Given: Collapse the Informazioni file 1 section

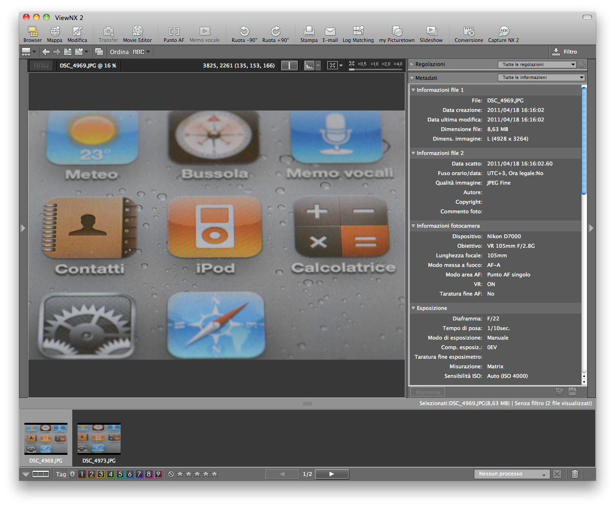Looking at the screenshot, I should click(413, 90).
